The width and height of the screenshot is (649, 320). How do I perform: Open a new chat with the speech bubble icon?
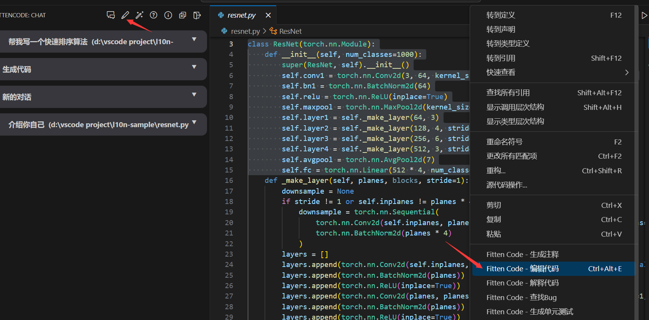click(x=111, y=15)
